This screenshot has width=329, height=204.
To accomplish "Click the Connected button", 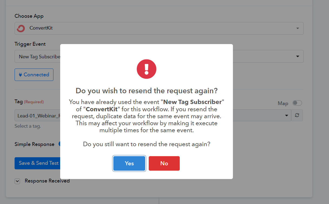I will pyautogui.click(x=34, y=75).
